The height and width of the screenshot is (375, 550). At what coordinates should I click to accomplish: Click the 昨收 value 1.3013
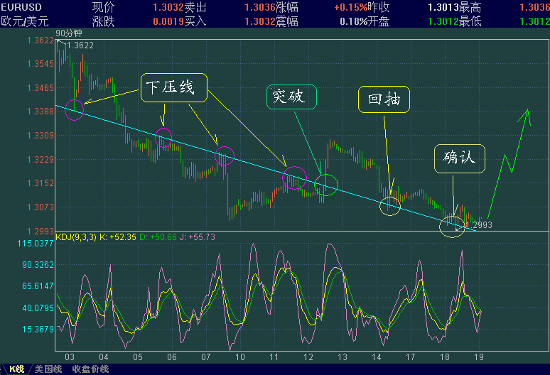point(443,7)
